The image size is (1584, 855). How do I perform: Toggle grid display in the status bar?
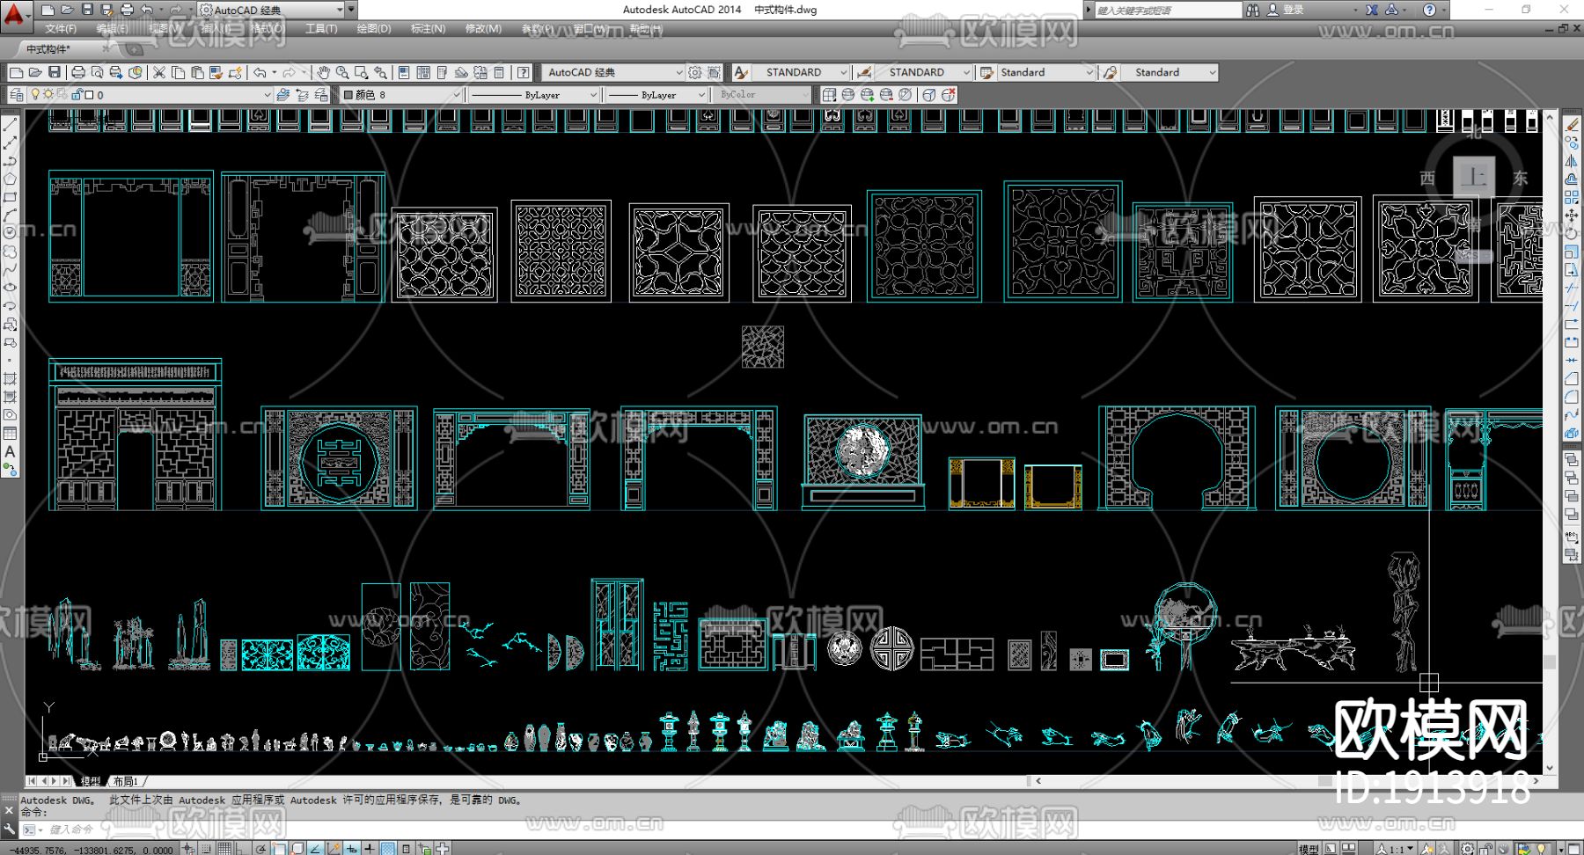[x=224, y=848]
